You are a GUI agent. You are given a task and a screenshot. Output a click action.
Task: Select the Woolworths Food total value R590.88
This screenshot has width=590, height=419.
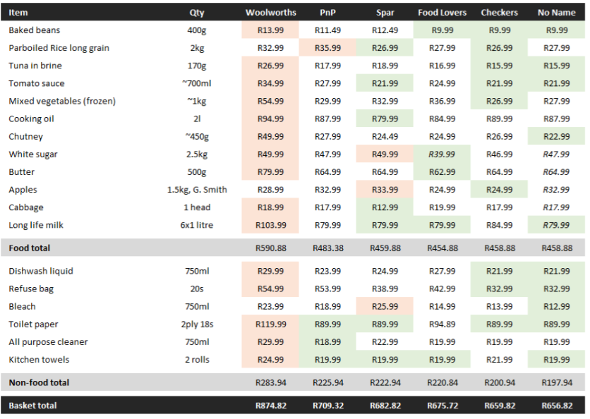(270, 248)
